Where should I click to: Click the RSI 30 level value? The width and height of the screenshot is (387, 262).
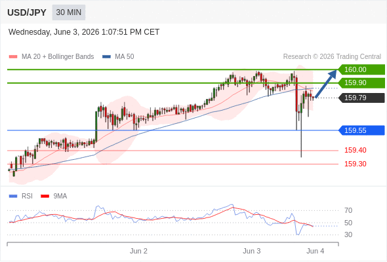[x=348, y=234]
